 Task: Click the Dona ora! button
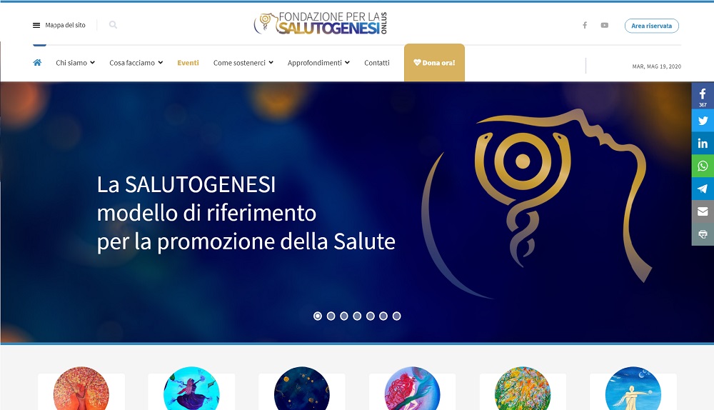(x=434, y=63)
